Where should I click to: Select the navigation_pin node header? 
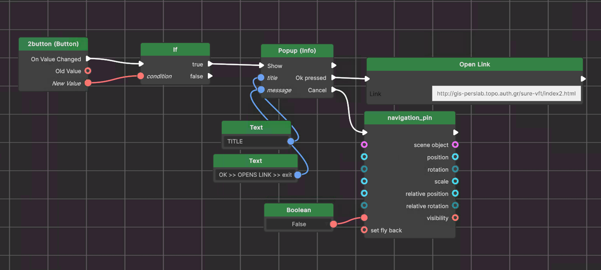click(x=410, y=118)
